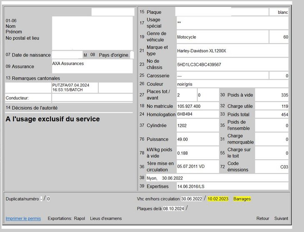Select the No matricule value 105.927.400
Image resolution: width=304 pixels, height=232 pixels.
pyautogui.click(x=197, y=106)
